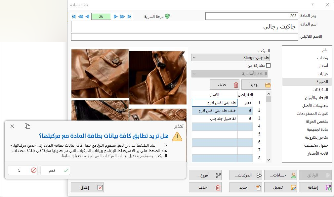
Task: Click the bottom حذف delete button
Action: (205, 187)
